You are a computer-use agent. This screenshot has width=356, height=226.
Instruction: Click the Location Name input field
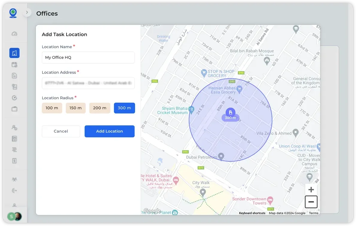coord(88,57)
